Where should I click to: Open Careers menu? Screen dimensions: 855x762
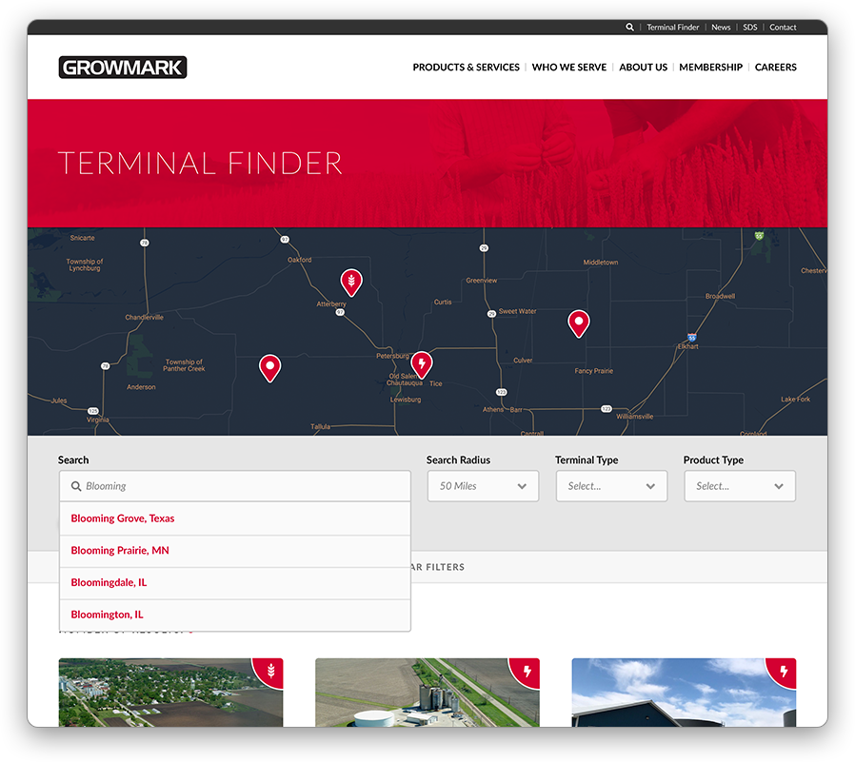[775, 67]
